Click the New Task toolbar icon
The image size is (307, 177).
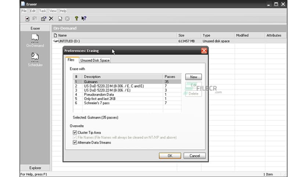[28, 19]
